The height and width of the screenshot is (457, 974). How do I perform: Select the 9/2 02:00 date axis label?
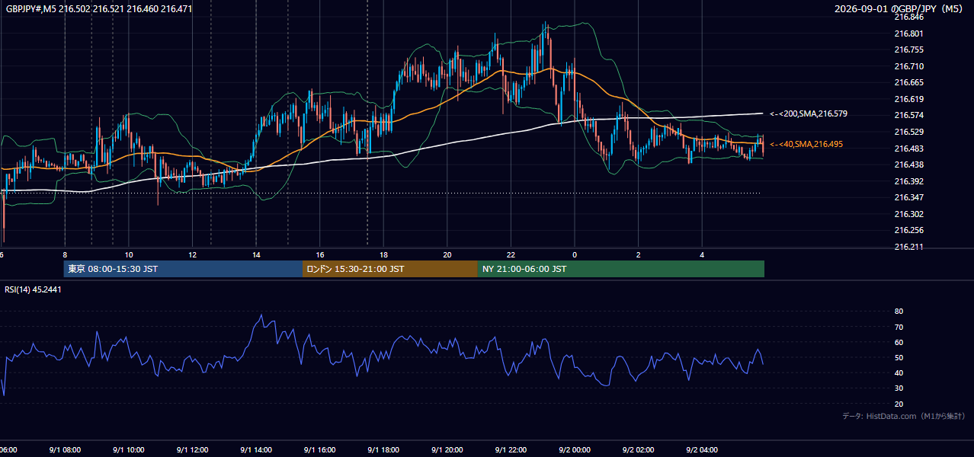[x=639, y=450]
